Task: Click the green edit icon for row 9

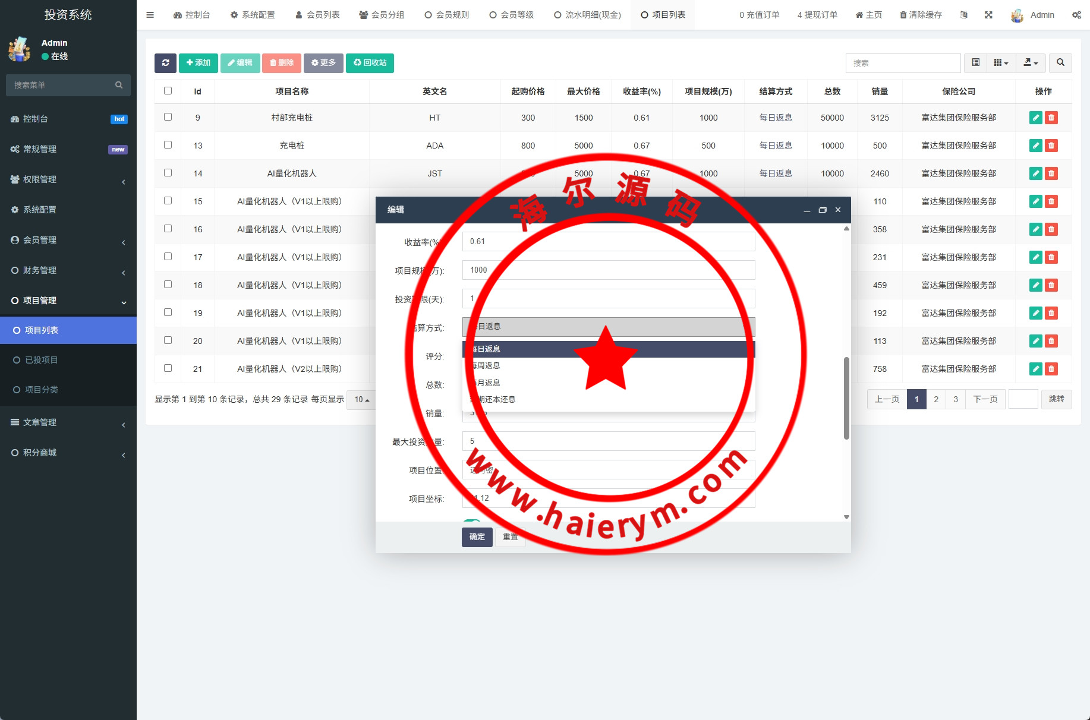Action: (1035, 118)
